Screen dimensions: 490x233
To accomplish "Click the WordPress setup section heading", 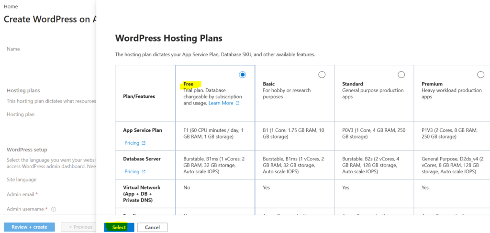I will point(27,150).
